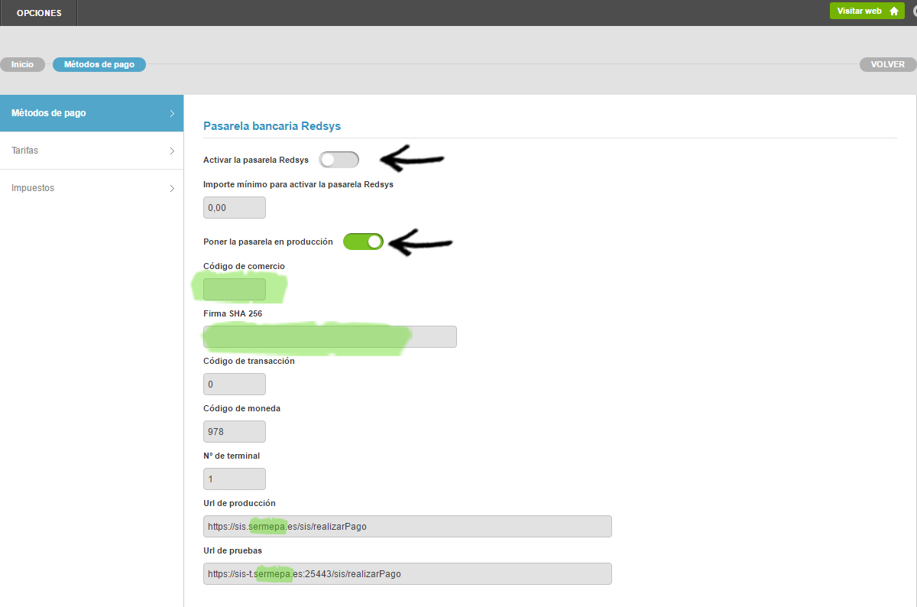Click the Firma SHA 256 input field
Screen dimensions: 917x607
click(330, 337)
